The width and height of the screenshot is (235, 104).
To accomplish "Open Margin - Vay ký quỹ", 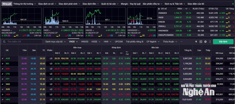I will point(131,4).
